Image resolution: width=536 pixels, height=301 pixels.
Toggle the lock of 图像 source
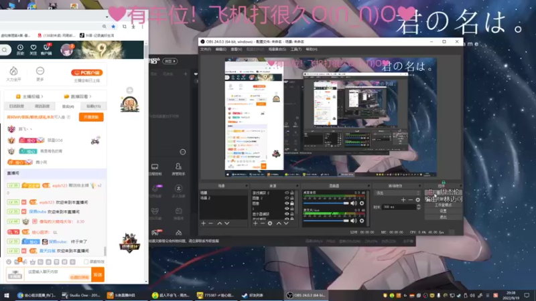click(292, 203)
